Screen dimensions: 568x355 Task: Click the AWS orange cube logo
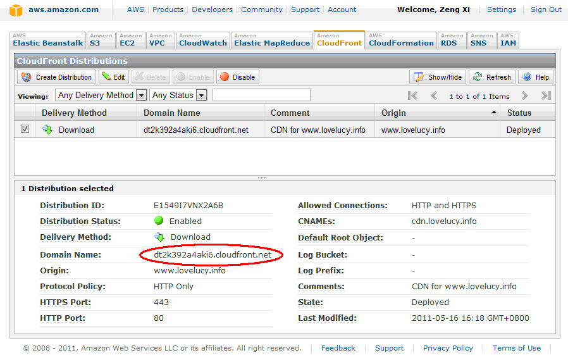click(x=16, y=10)
